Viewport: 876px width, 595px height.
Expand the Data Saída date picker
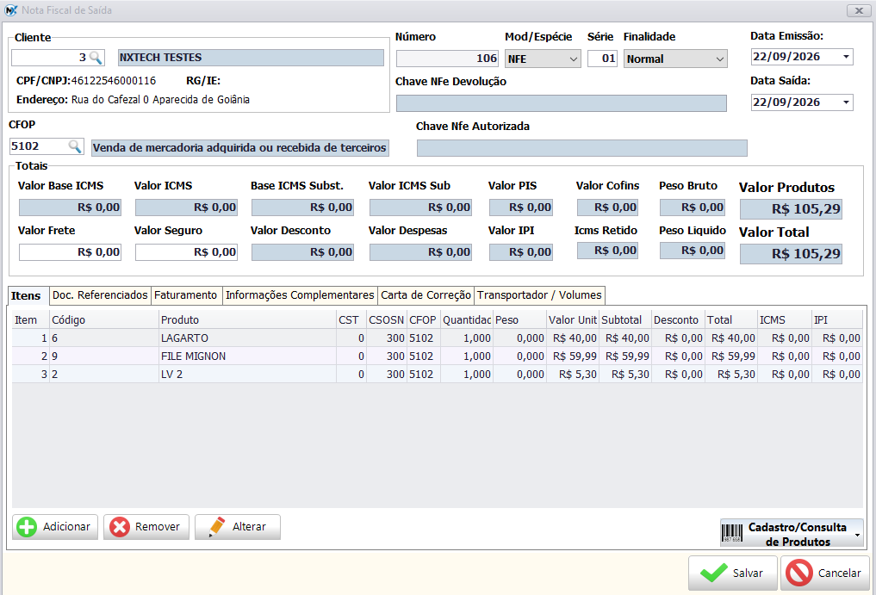click(846, 102)
